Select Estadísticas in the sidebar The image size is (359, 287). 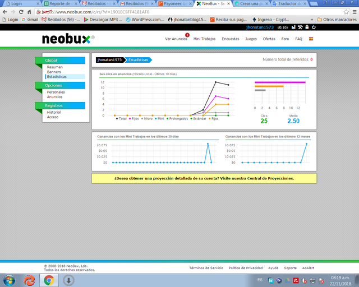click(57, 77)
